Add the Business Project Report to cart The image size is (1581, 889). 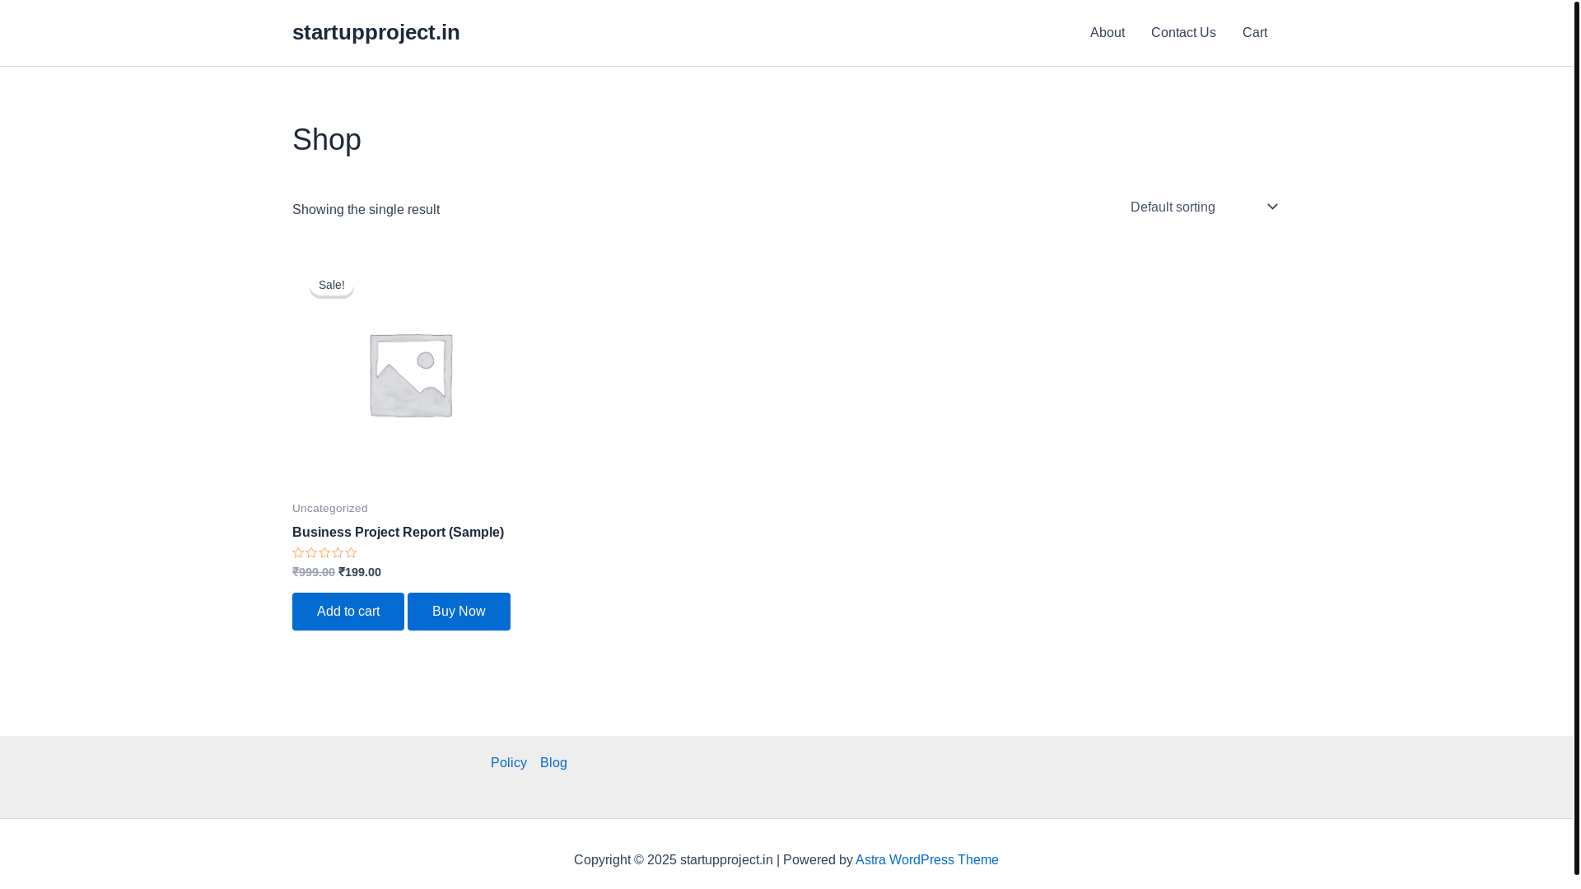point(348,612)
